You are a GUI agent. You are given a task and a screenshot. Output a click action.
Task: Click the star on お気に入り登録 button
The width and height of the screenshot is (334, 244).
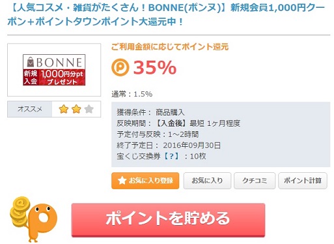(x=122, y=181)
